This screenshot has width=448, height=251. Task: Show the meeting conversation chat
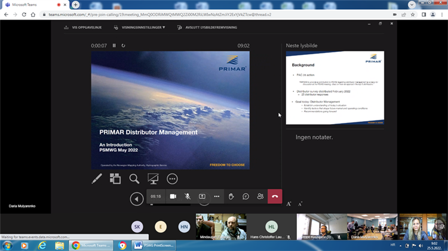tap(246, 196)
